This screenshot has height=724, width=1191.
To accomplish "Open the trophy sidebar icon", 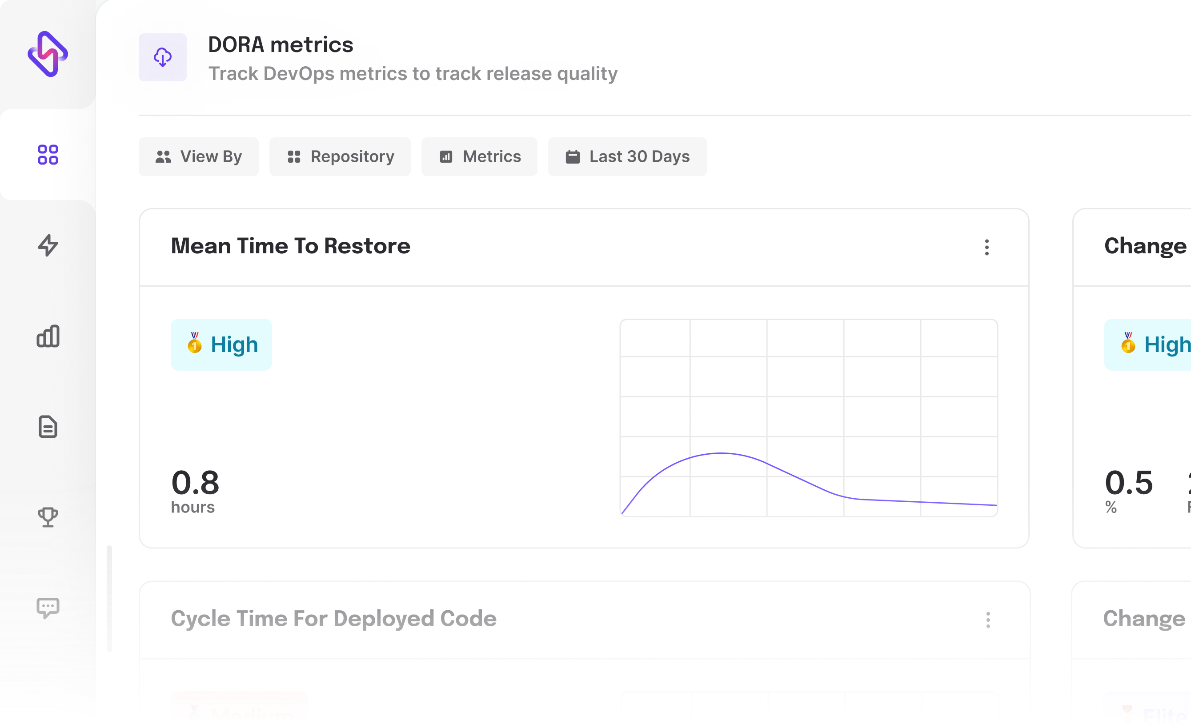I will point(48,517).
